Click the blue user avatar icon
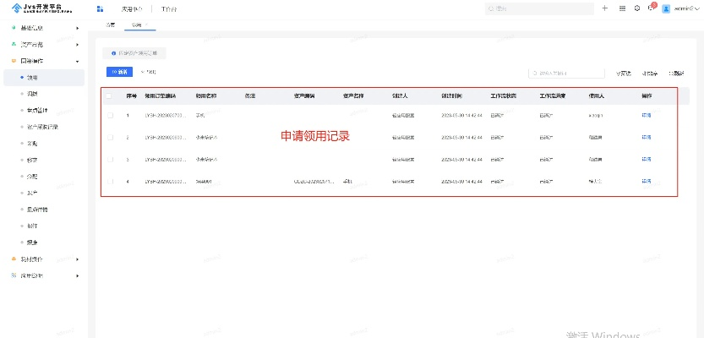Image resolution: width=704 pixels, height=338 pixels. pos(666,8)
